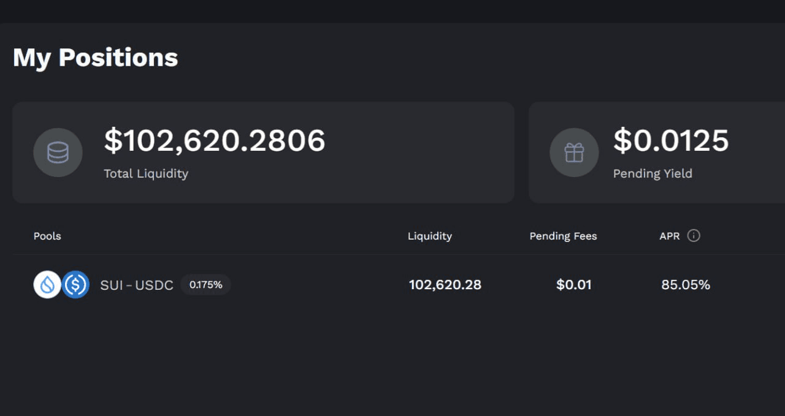Sort by the Pending Fees column header

pyautogui.click(x=563, y=236)
